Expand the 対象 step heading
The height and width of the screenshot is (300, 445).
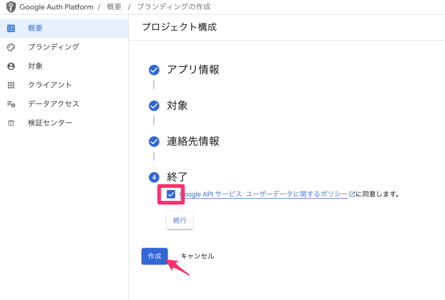pyautogui.click(x=177, y=106)
